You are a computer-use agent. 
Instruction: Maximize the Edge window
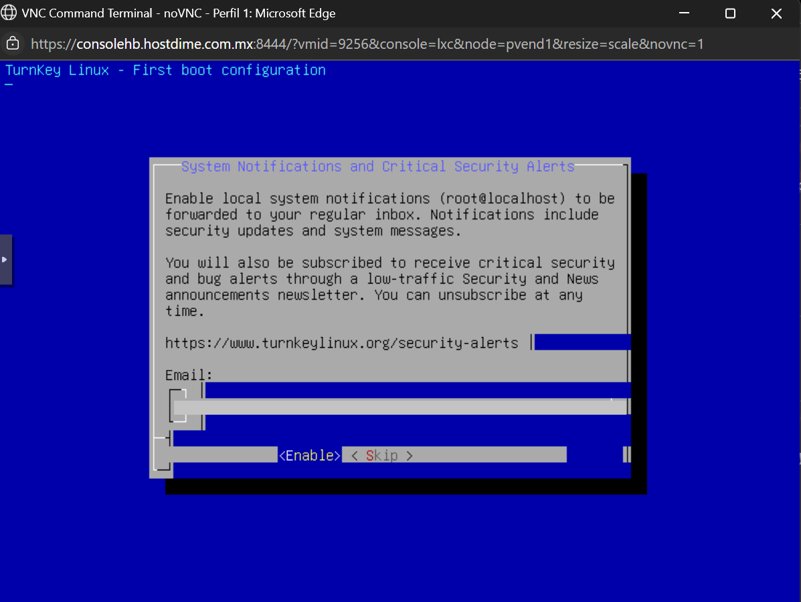(x=730, y=13)
